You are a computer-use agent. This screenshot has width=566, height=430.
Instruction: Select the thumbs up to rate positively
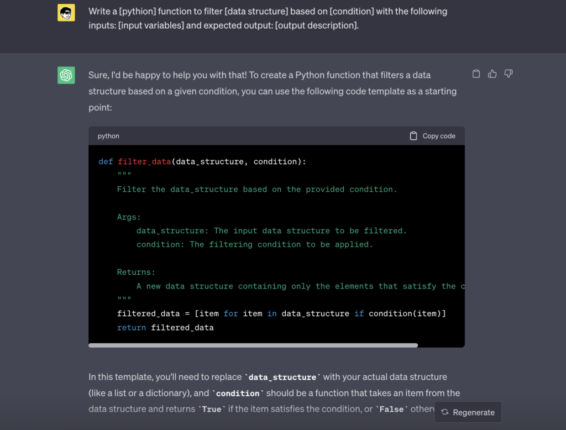(x=492, y=74)
